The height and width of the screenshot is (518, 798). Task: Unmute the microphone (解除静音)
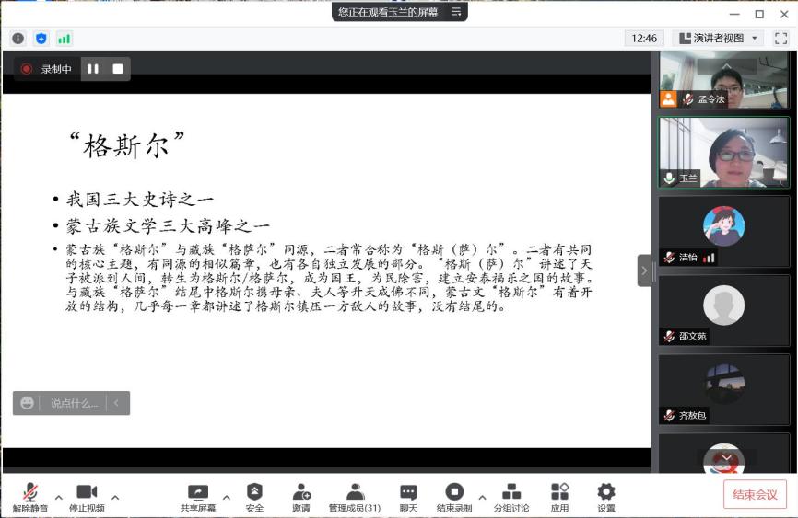click(30, 497)
